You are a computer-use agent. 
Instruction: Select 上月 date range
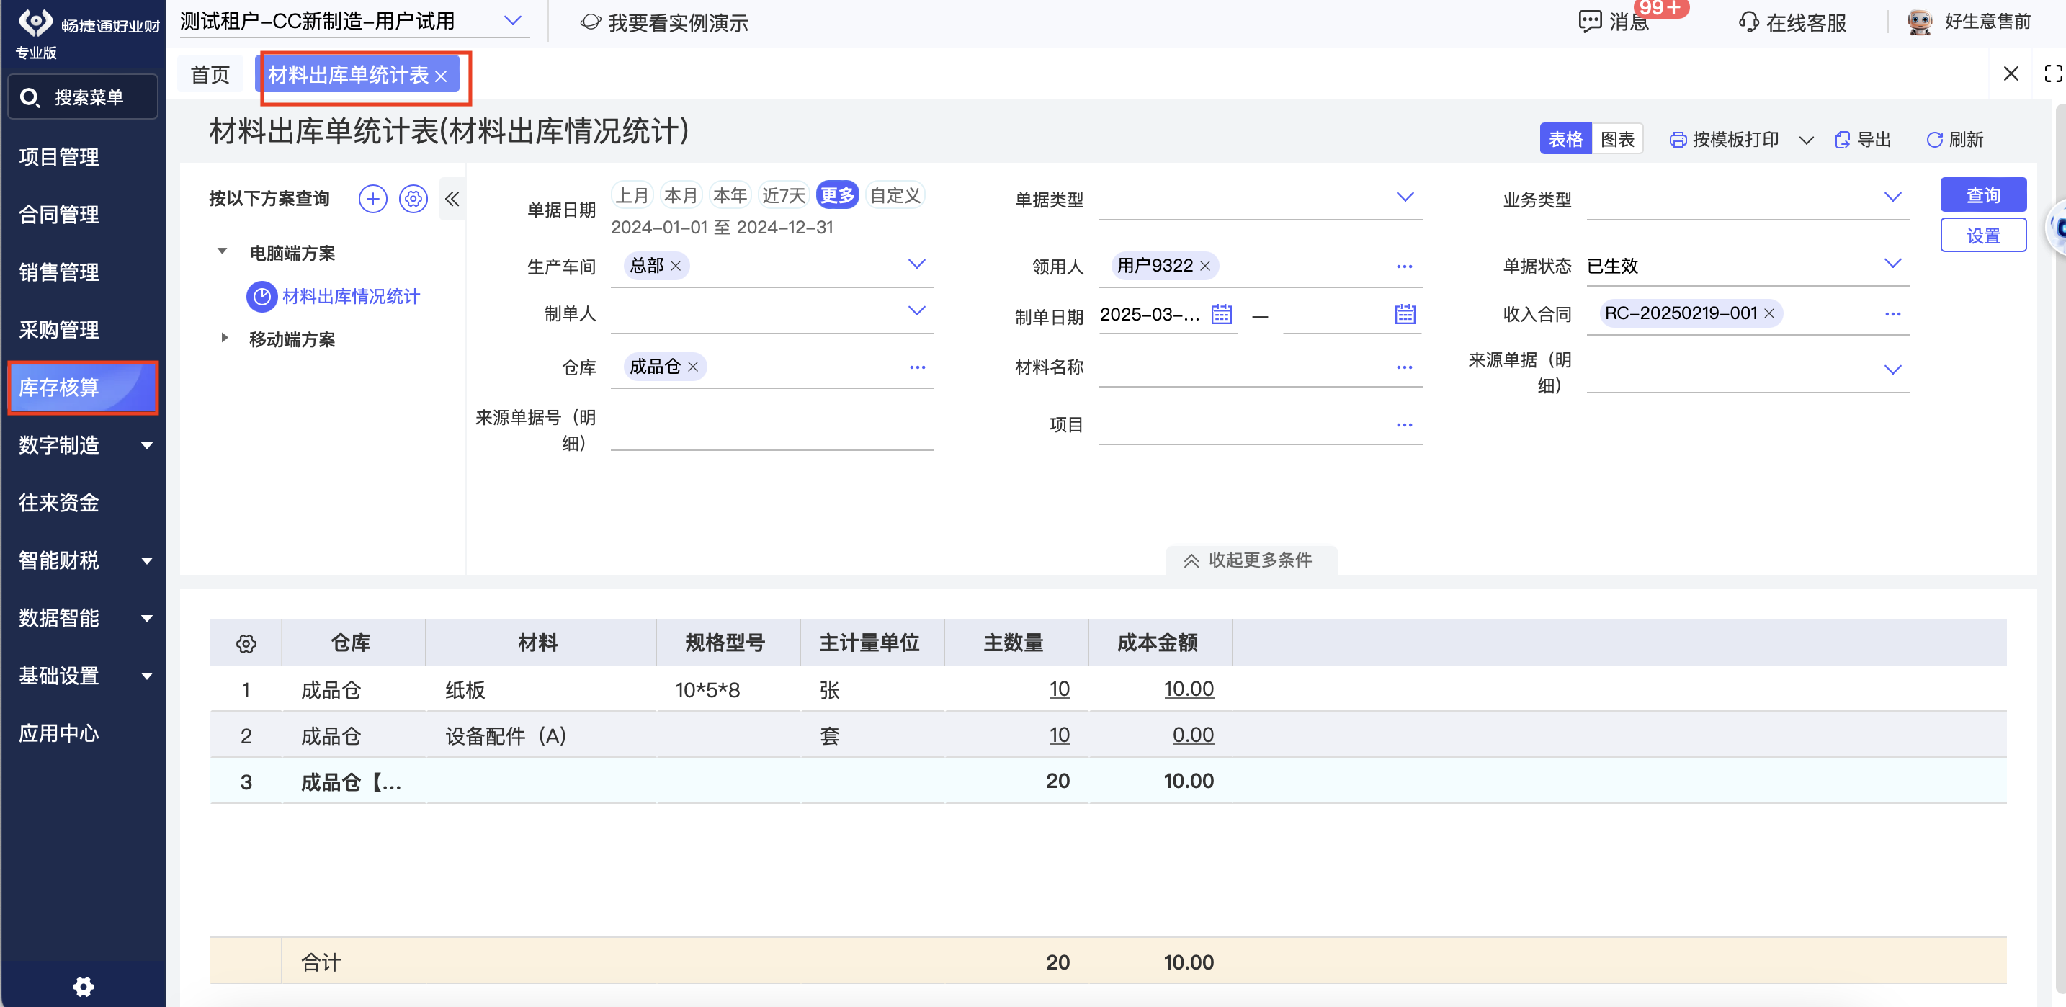pos(632,196)
